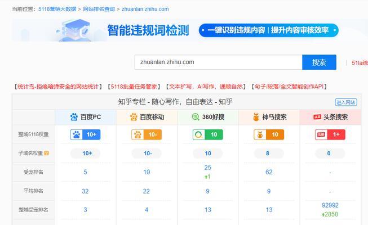The height and width of the screenshot is (225, 368).
Task: Open the 网站排名查询 breadcrumb link
Action: pyautogui.click(x=99, y=9)
